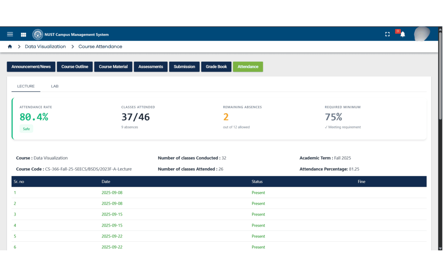443x277 pixels.
Task: Click the 75% required minimum value
Action: 334,117
